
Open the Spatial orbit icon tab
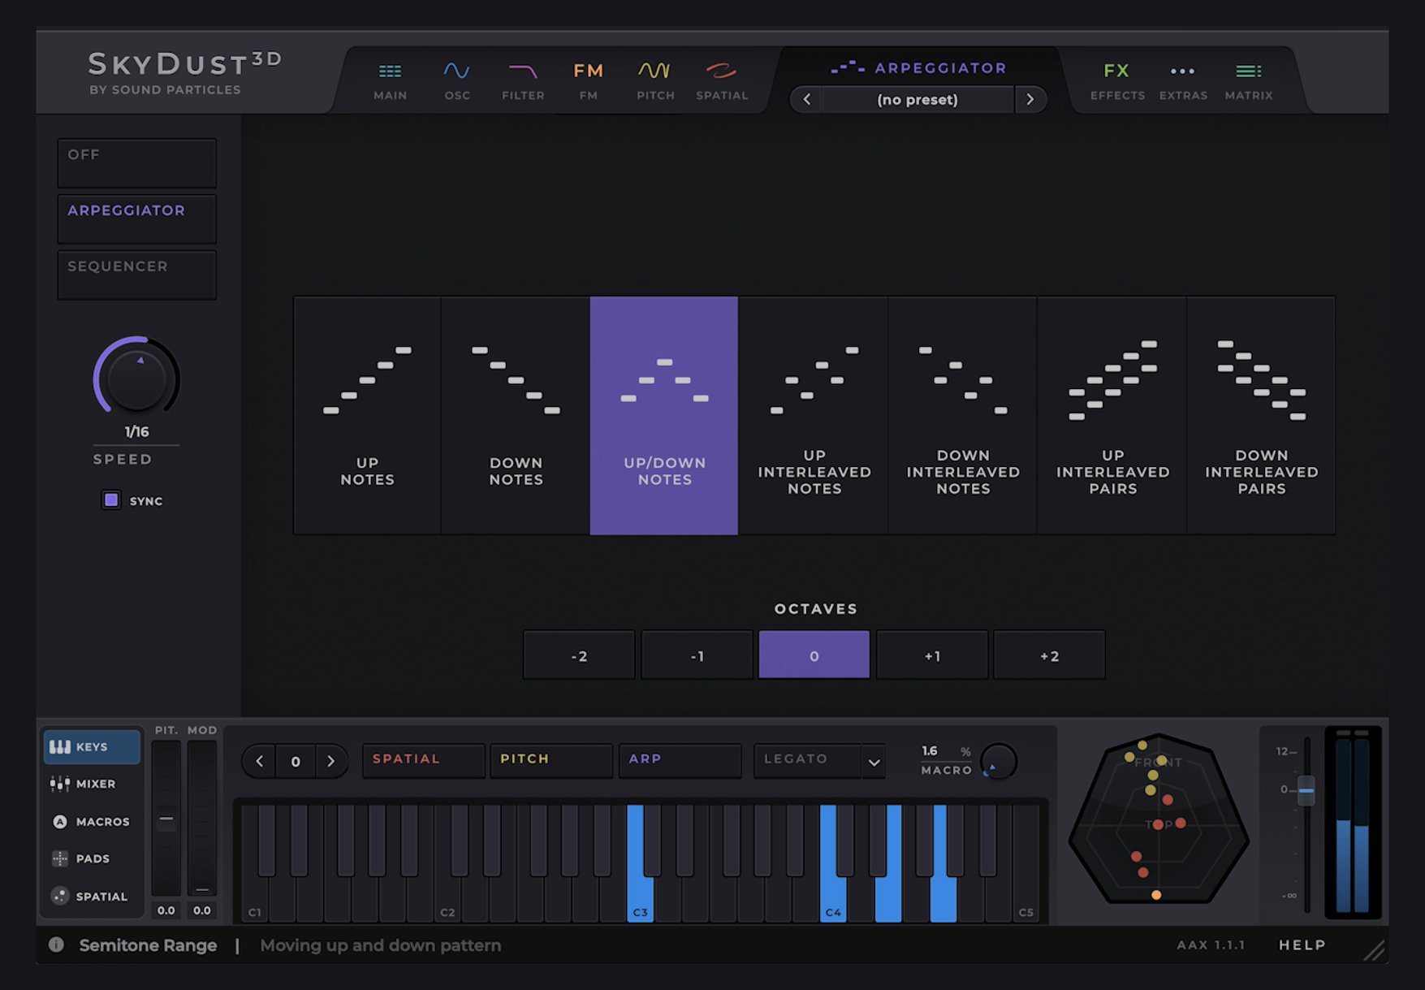[721, 80]
